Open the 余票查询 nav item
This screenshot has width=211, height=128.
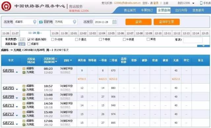pyautogui.click(x=164, y=10)
